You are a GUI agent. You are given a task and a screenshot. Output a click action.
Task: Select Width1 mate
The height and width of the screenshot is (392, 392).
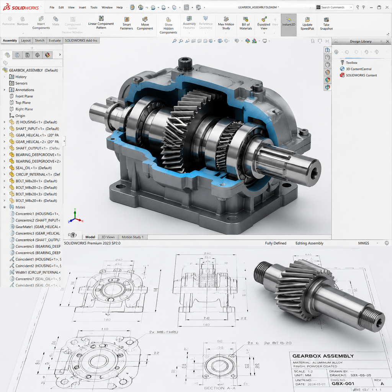(35, 272)
